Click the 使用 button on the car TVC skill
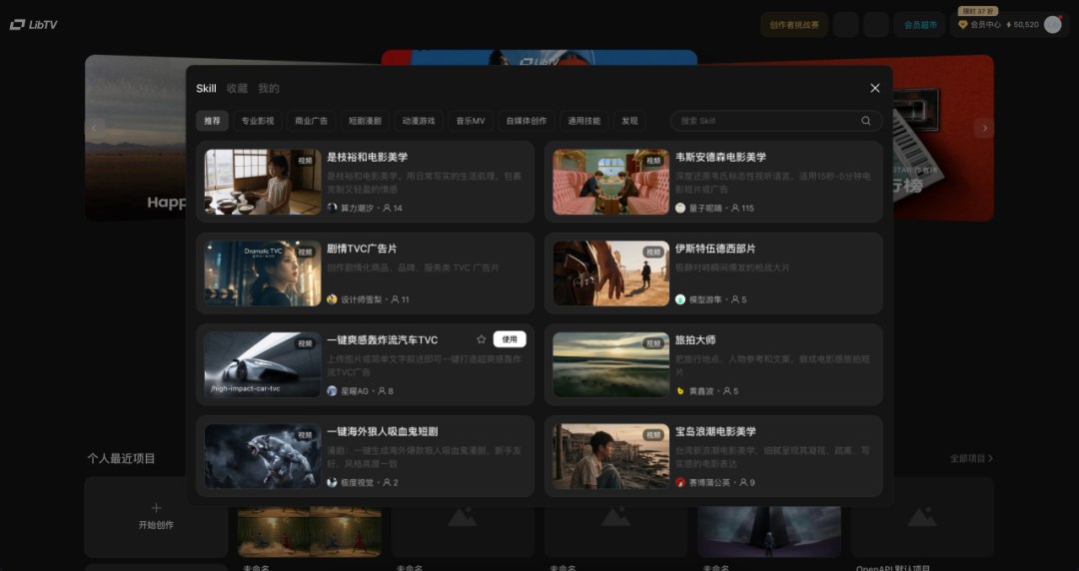Screen dimensions: 1079x571 click(510, 339)
